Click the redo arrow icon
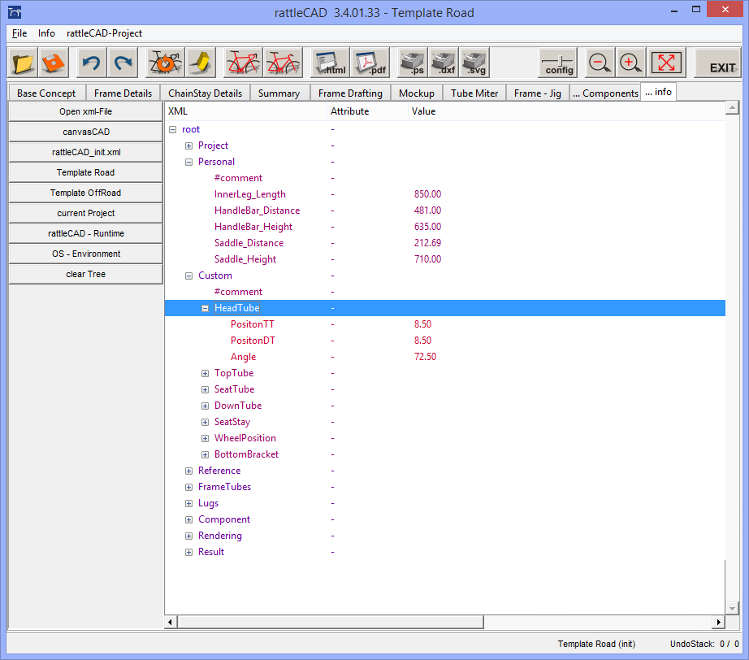 (123, 63)
